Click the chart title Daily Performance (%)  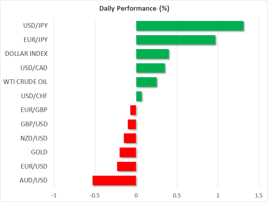pos(134,9)
